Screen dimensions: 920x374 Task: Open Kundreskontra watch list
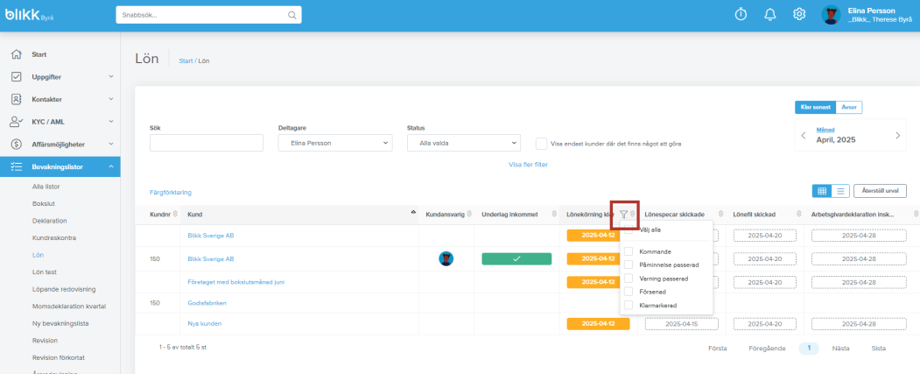pyautogui.click(x=54, y=237)
